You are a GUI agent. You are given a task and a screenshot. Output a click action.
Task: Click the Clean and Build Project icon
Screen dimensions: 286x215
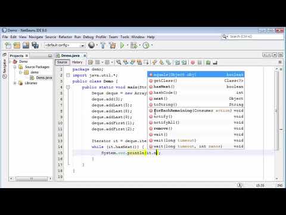(x=113, y=45)
